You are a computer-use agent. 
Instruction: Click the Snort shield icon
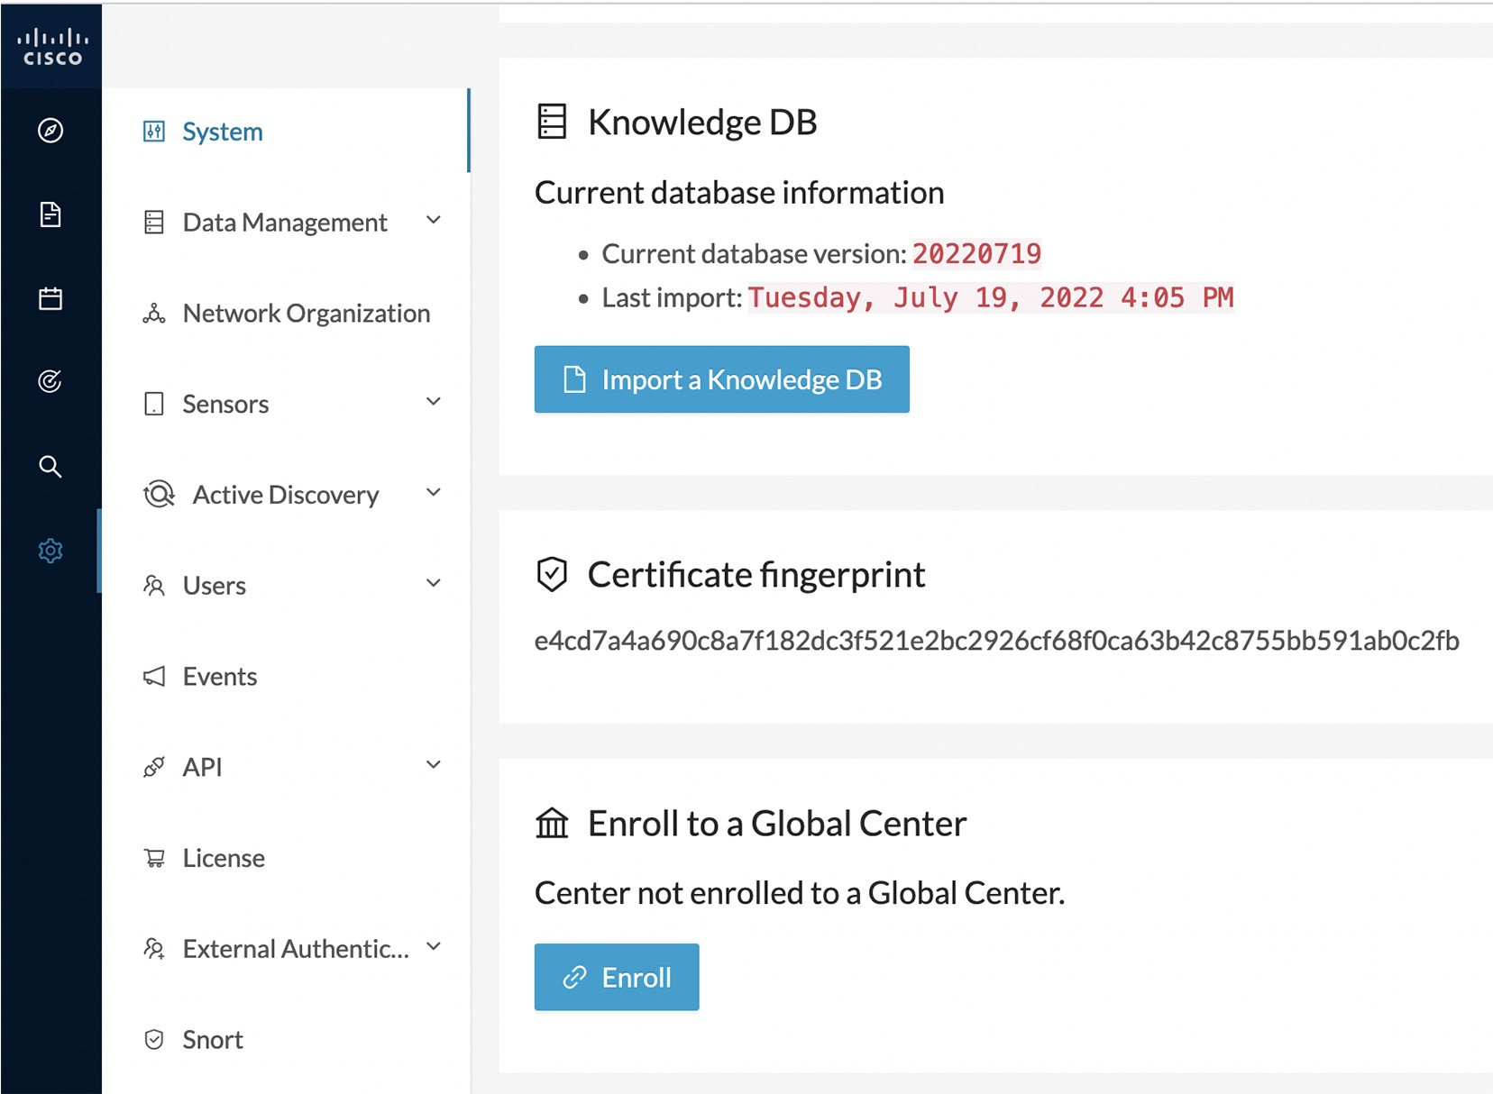click(x=154, y=1039)
